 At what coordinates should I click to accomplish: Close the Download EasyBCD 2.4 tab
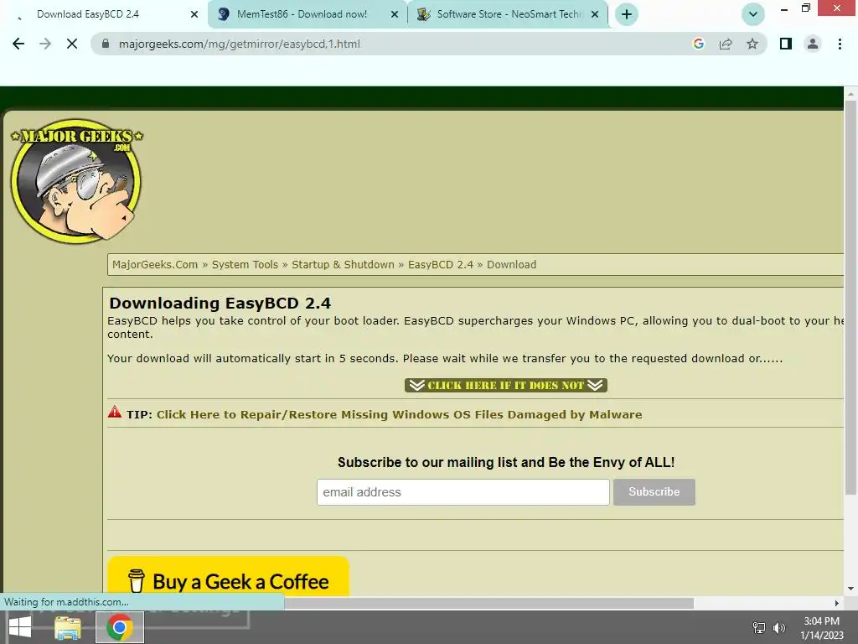pos(194,14)
